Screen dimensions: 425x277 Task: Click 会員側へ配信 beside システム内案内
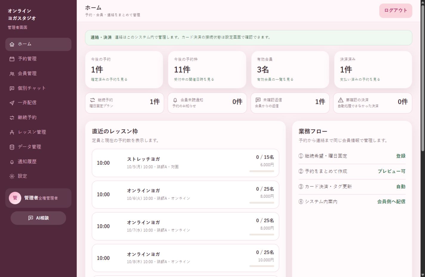(391, 202)
